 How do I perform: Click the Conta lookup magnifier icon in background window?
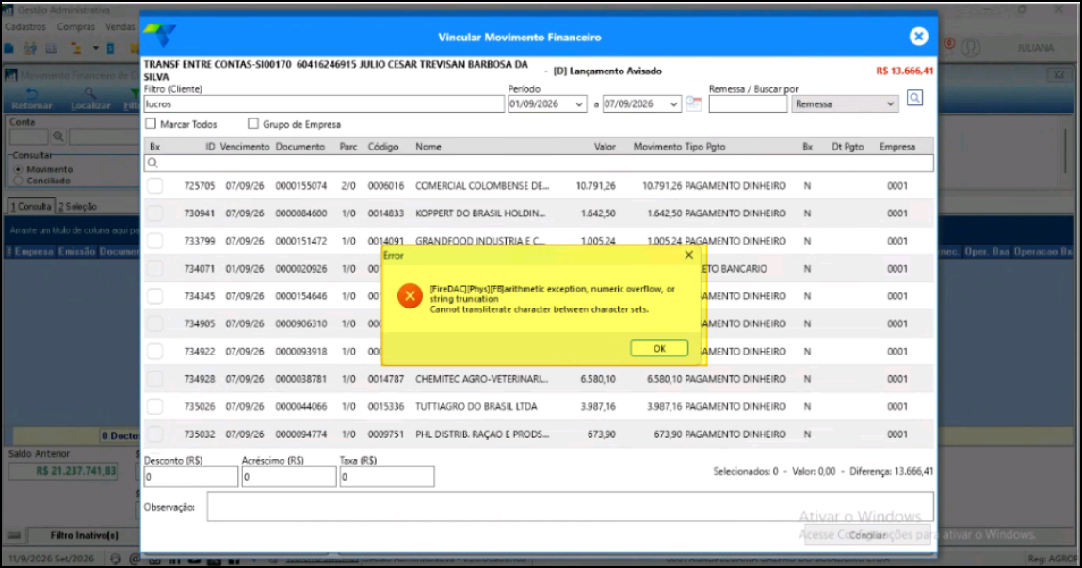[58, 136]
